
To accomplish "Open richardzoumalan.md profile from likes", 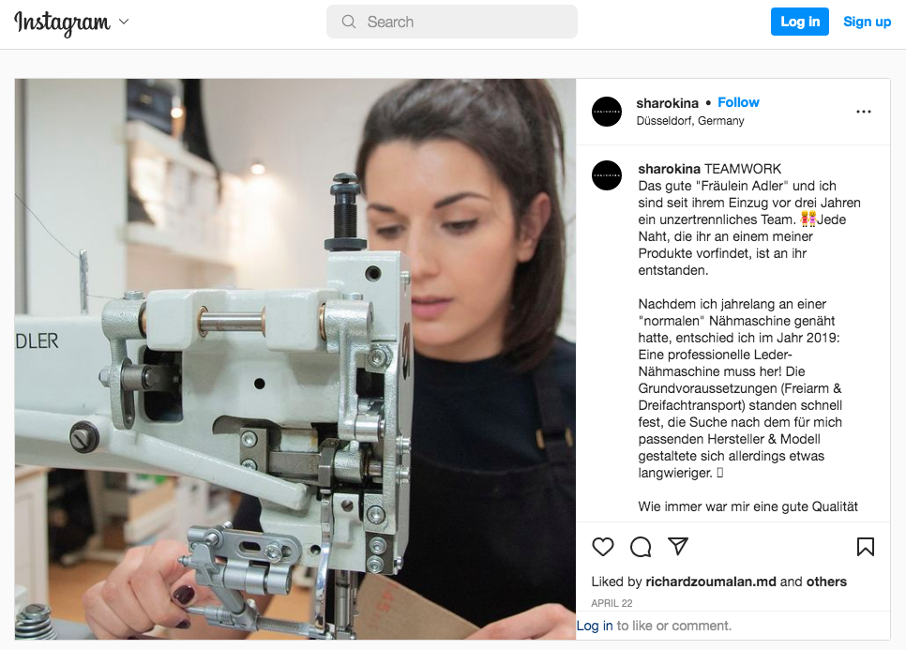I will (x=711, y=582).
